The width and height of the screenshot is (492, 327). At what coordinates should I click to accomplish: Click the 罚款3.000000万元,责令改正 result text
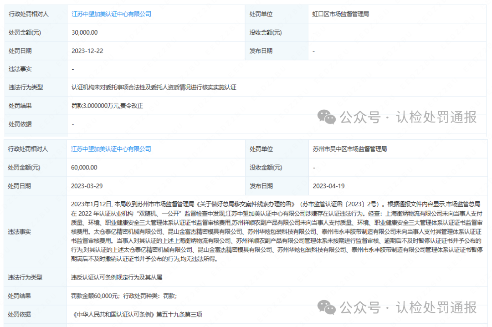point(108,106)
